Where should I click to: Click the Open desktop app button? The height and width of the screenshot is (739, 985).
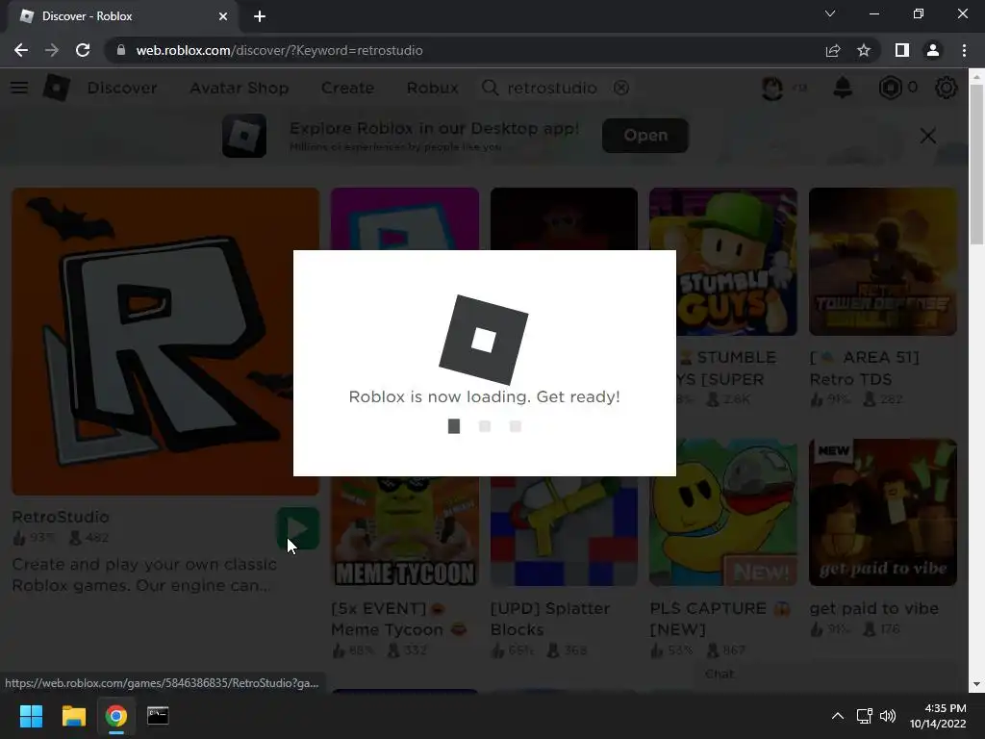[x=645, y=135]
